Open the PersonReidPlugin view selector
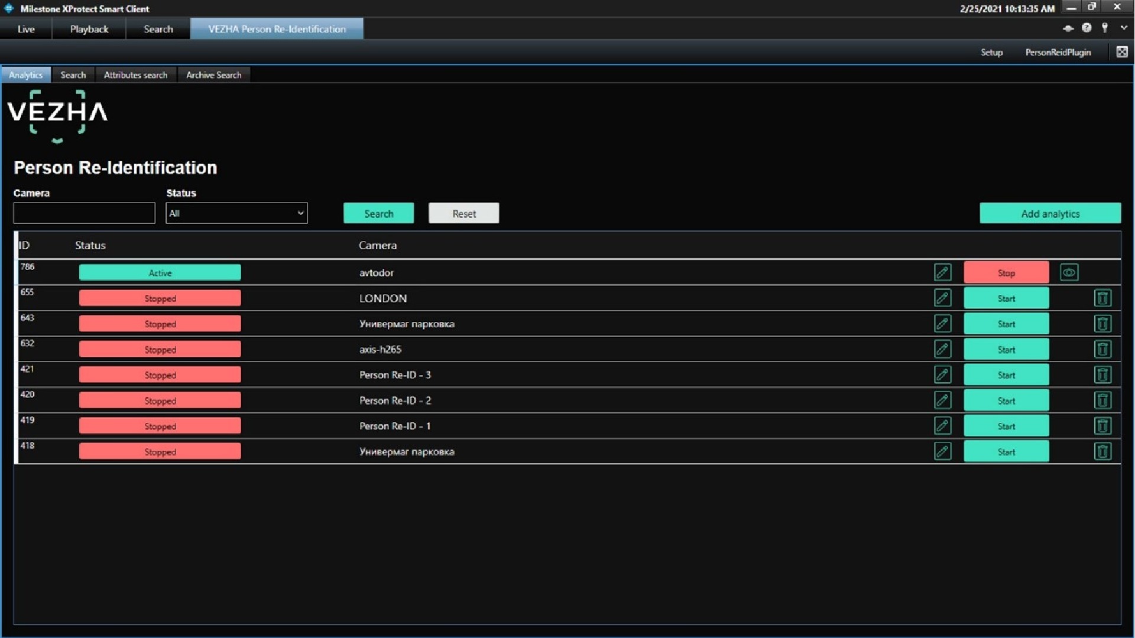The height and width of the screenshot is (638, 1135). [1058, 52]
